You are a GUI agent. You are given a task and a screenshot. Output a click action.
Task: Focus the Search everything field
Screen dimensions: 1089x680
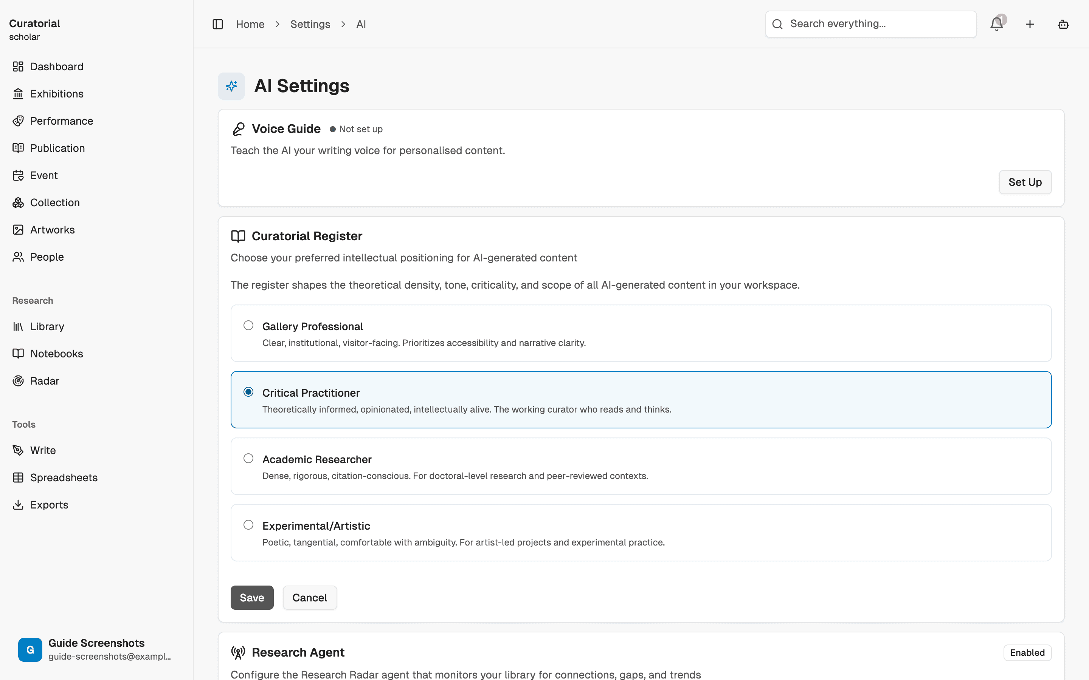[871, 24]
